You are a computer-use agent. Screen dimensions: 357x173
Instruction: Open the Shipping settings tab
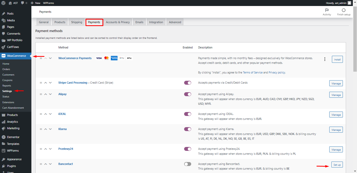(77, 22)
